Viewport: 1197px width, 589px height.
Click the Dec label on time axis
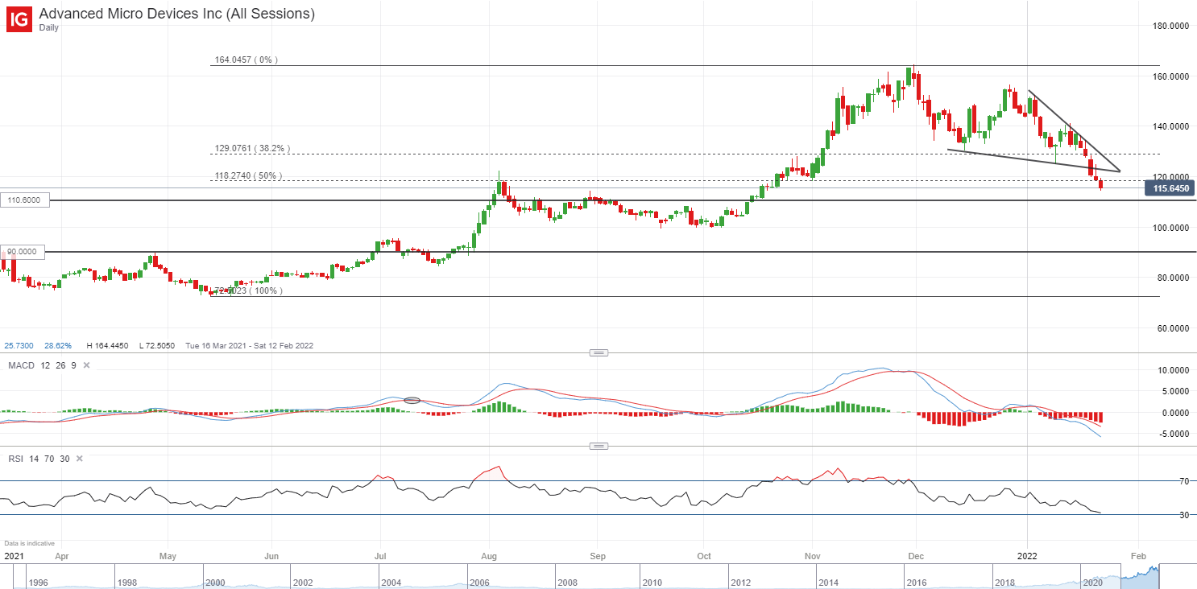click(917, 556)
